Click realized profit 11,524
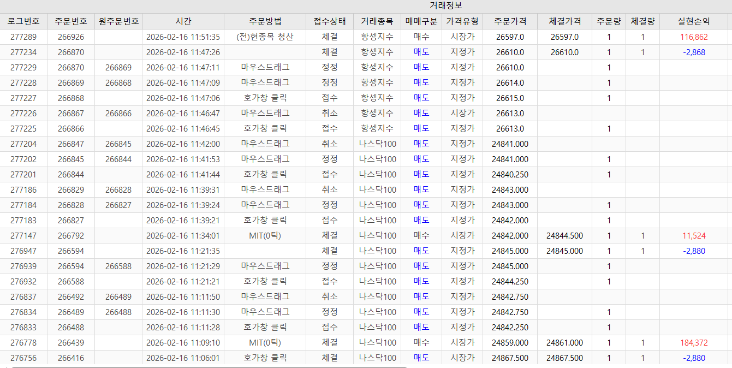This screenshot has height=368, width=732. pos(694,236)
